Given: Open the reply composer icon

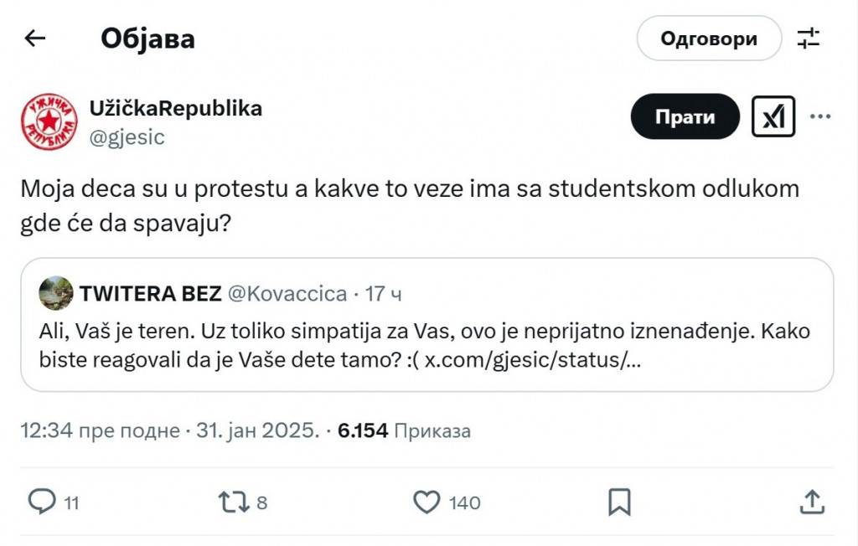Looking at the screenshot, I should (x=44, y=502).
